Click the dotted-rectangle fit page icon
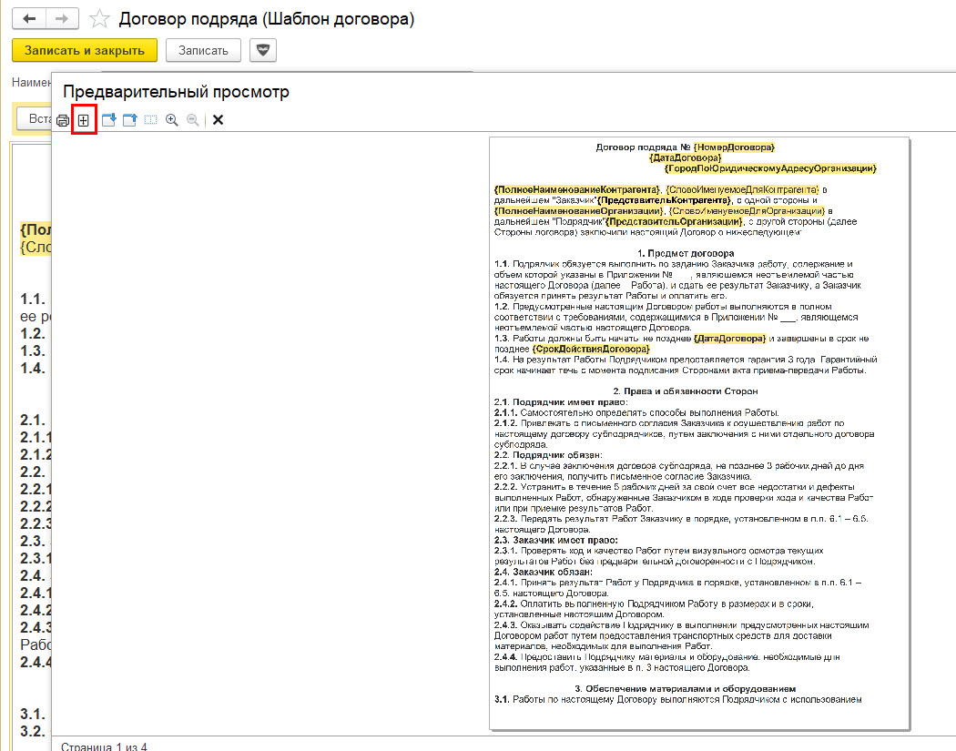This screenshot has height=751, width=956. 150,120
